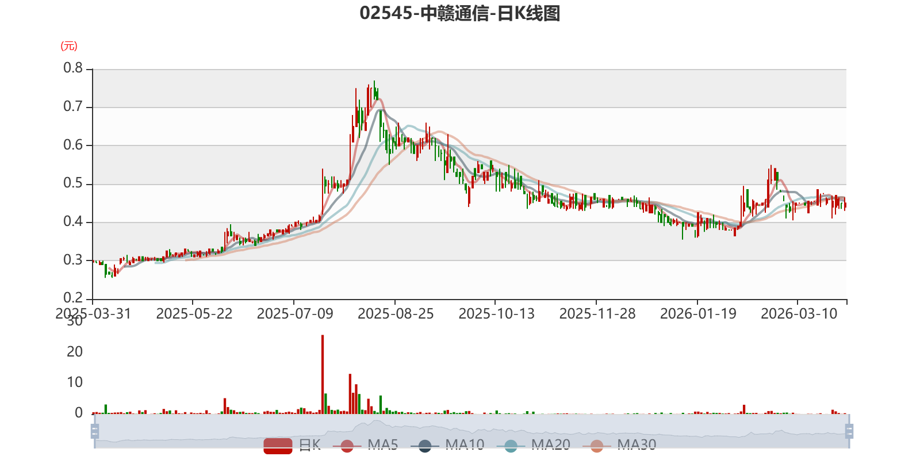Select the 2025-08-25 date label

point(396,314)
